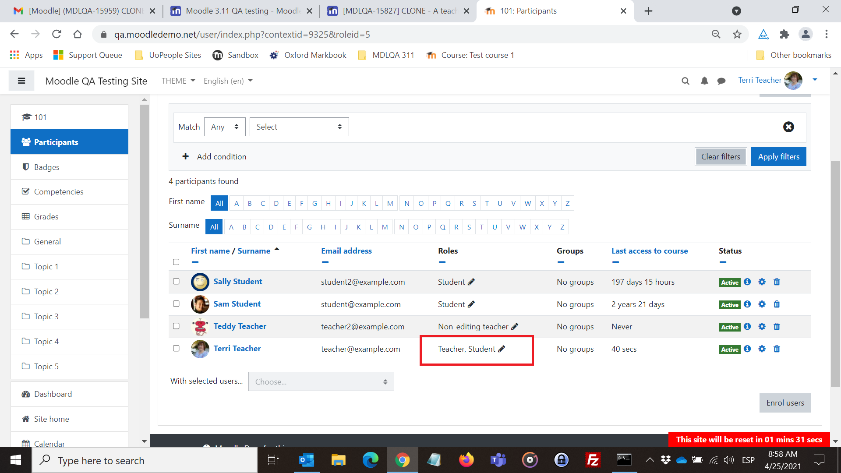Edit Sally Student's role pencil icon
The width and height of the screenshot is (841, 473).
tap(471, 282)
